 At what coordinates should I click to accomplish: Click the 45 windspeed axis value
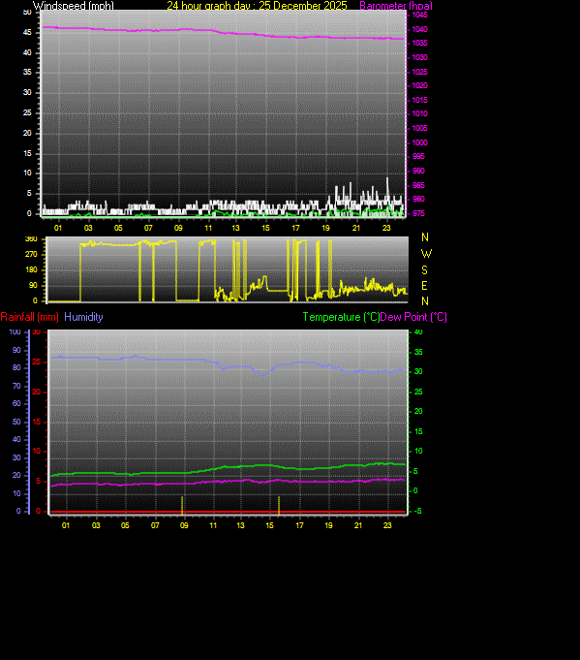27,32
